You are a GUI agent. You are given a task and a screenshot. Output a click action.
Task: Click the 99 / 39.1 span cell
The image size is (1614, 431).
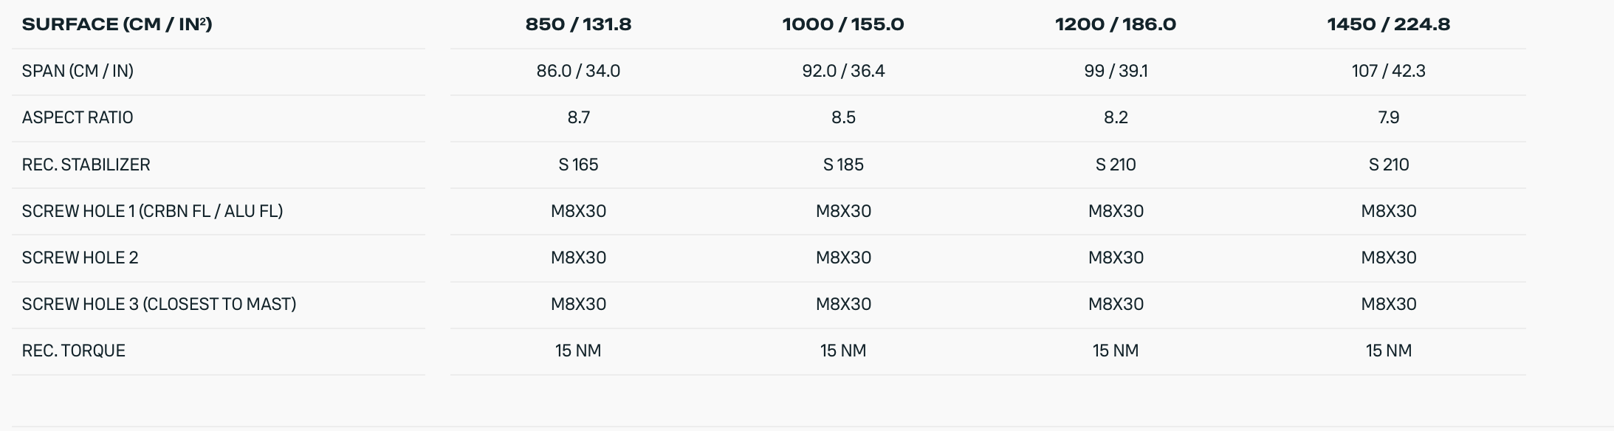[1116, 71]
